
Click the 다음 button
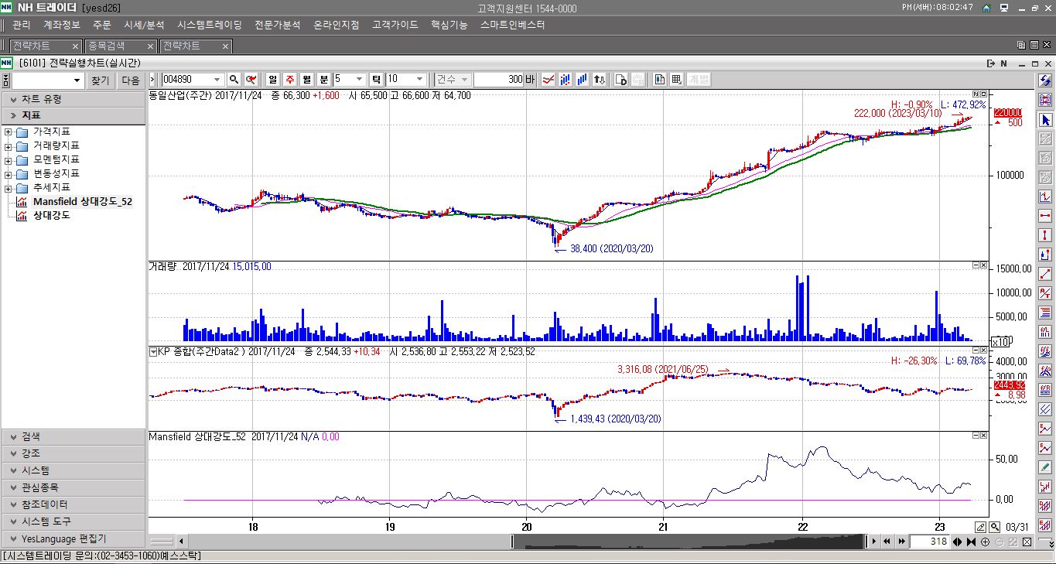point(131,80)
